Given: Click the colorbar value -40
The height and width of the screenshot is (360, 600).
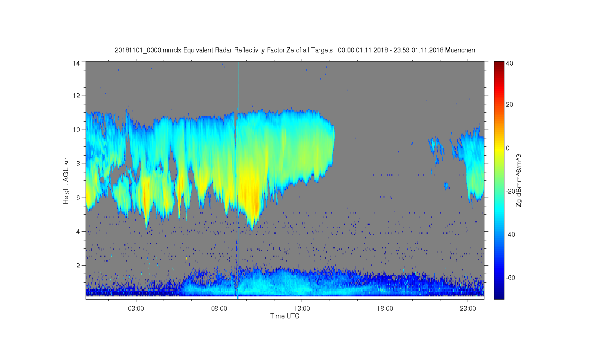Looking at the screenshot, I should [510, 234].
